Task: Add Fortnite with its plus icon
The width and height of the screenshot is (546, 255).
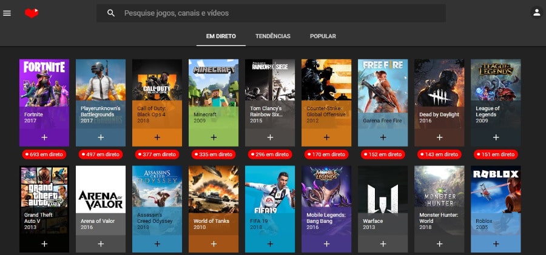Action: coord(44,137)
